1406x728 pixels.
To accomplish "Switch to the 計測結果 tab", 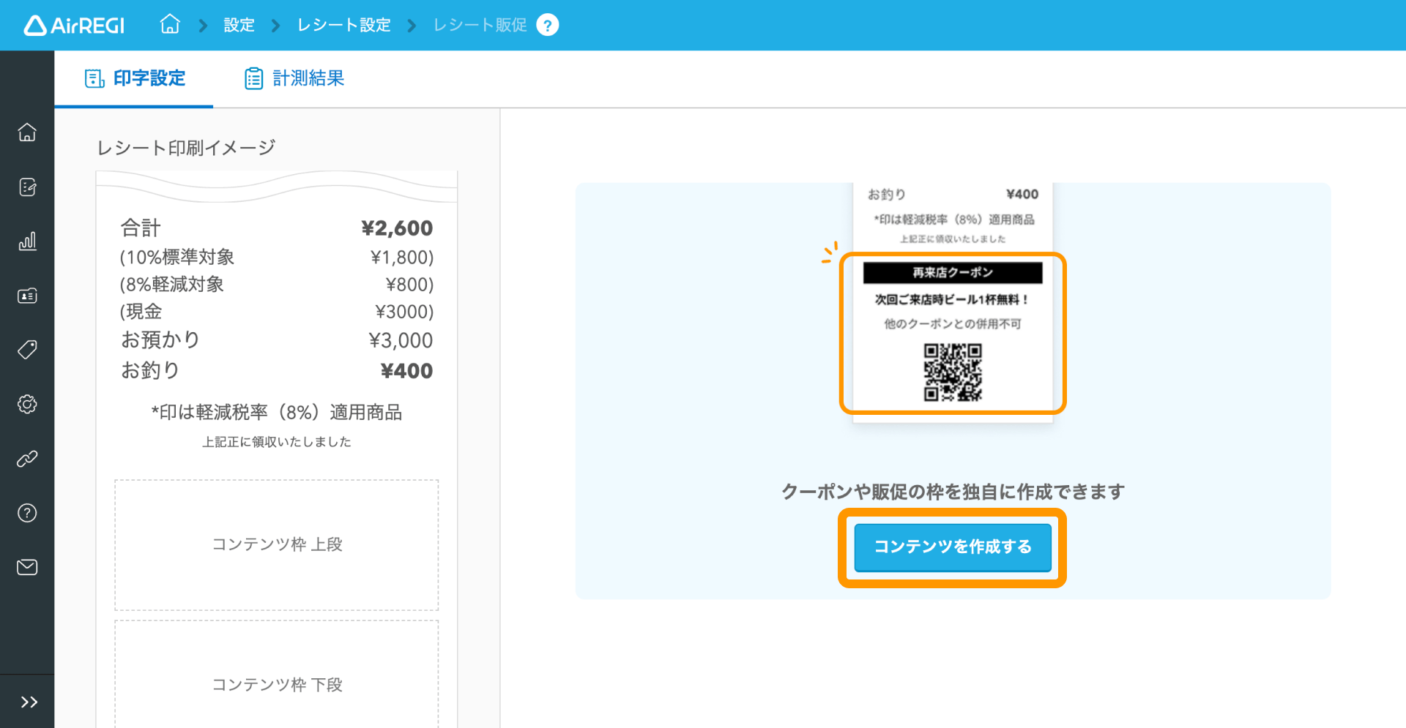I will point(294,78).
